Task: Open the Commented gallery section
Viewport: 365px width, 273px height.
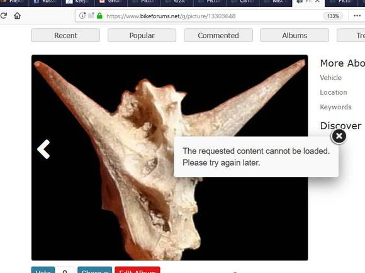Action: (218, 35)
